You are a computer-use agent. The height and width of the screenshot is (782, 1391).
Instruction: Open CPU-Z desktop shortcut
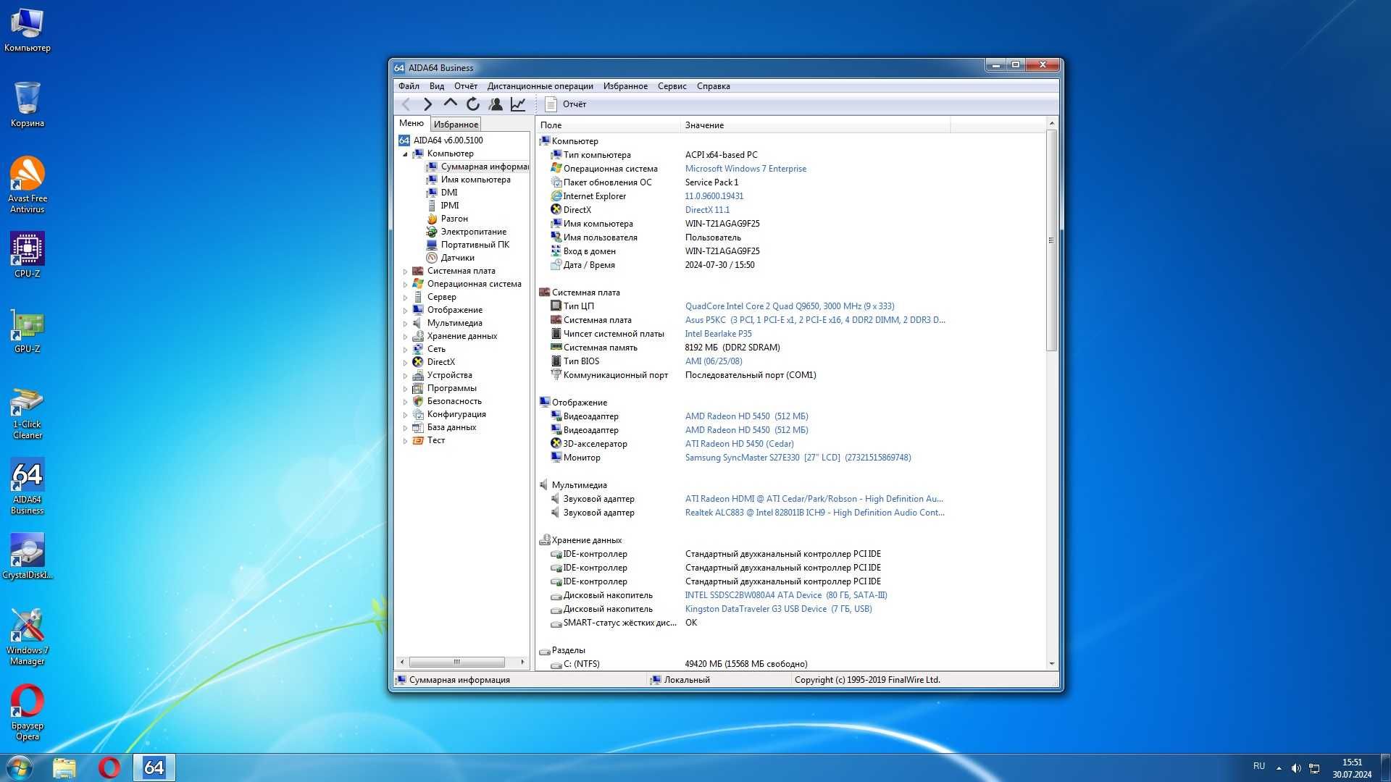pos(27,255)
